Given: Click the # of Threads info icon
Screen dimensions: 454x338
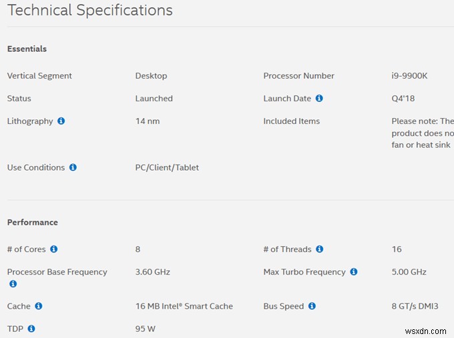Looking at the screenshot, I should point(320,249).
